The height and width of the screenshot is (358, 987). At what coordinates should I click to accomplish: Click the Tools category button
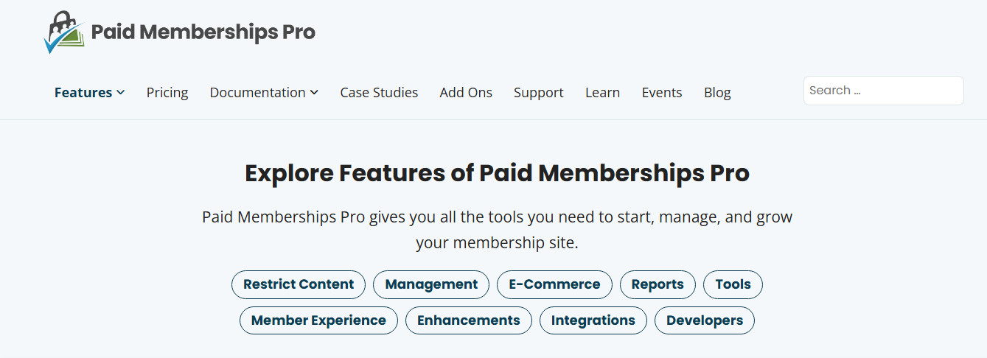(x=733, y=284)
